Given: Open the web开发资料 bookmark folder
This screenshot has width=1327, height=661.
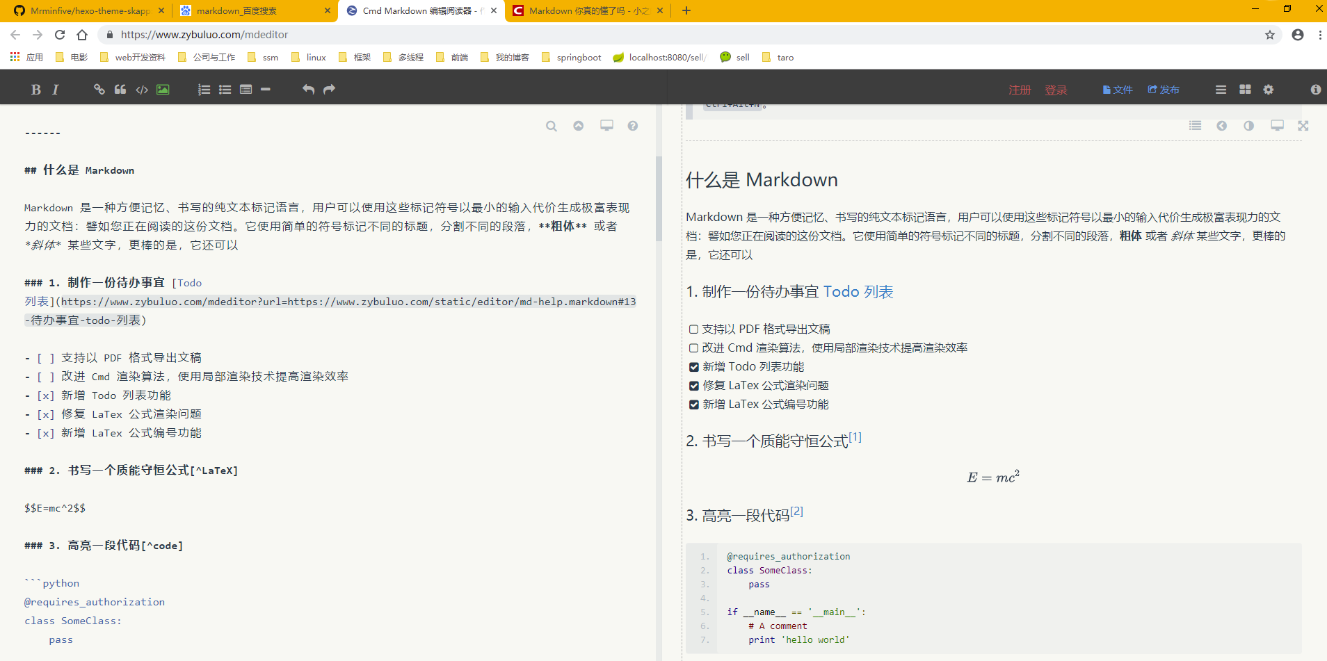Looking at the screenshot, I should [x=132, y=57].
